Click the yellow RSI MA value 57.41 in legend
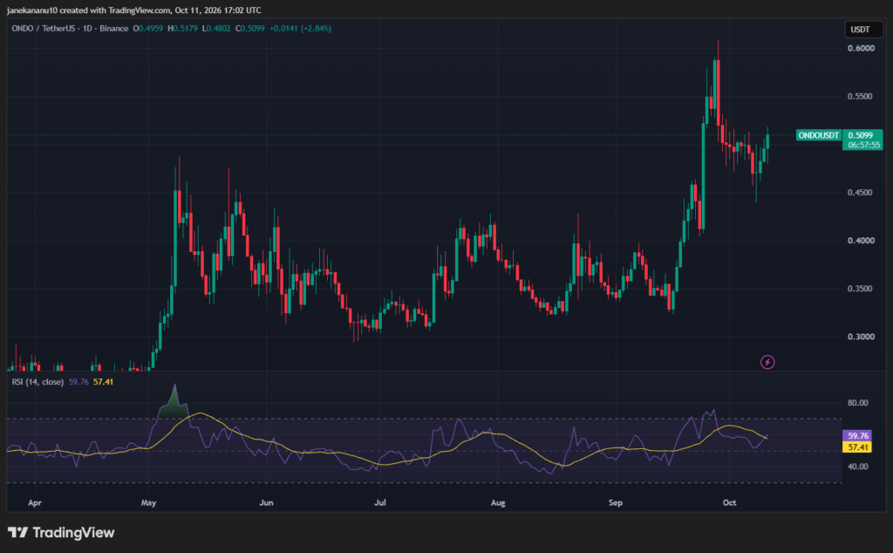 click(x=103, y=381)
